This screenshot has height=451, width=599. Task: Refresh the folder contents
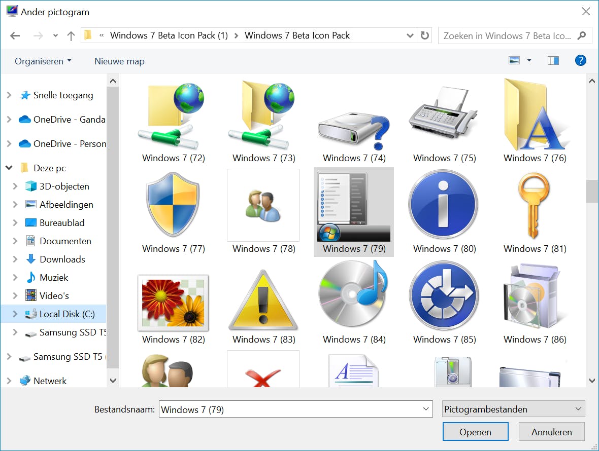click(424, 35)
